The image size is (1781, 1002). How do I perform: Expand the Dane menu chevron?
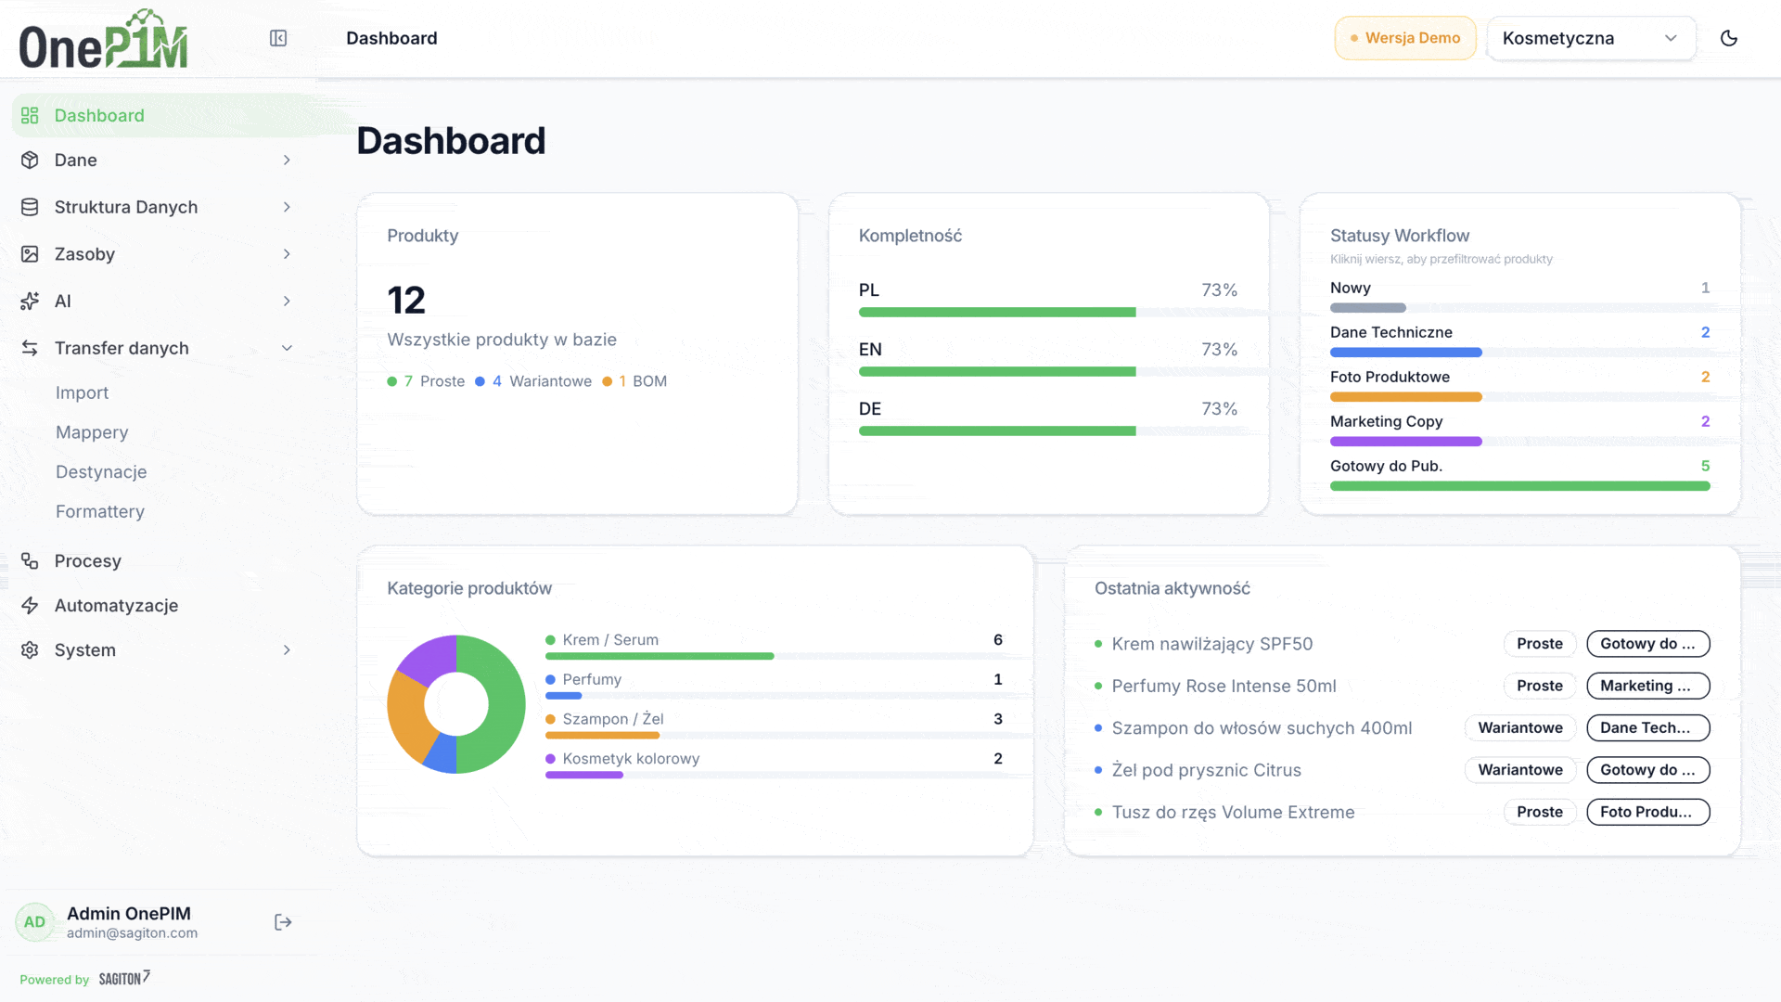287,160
